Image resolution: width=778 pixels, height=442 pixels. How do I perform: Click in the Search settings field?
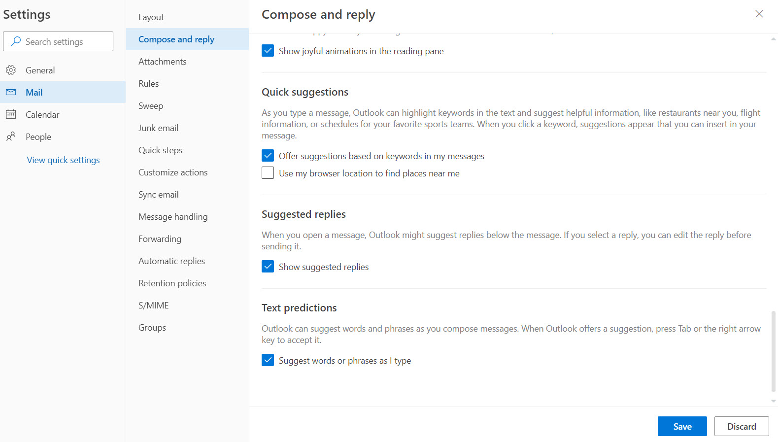coord(64,41)
